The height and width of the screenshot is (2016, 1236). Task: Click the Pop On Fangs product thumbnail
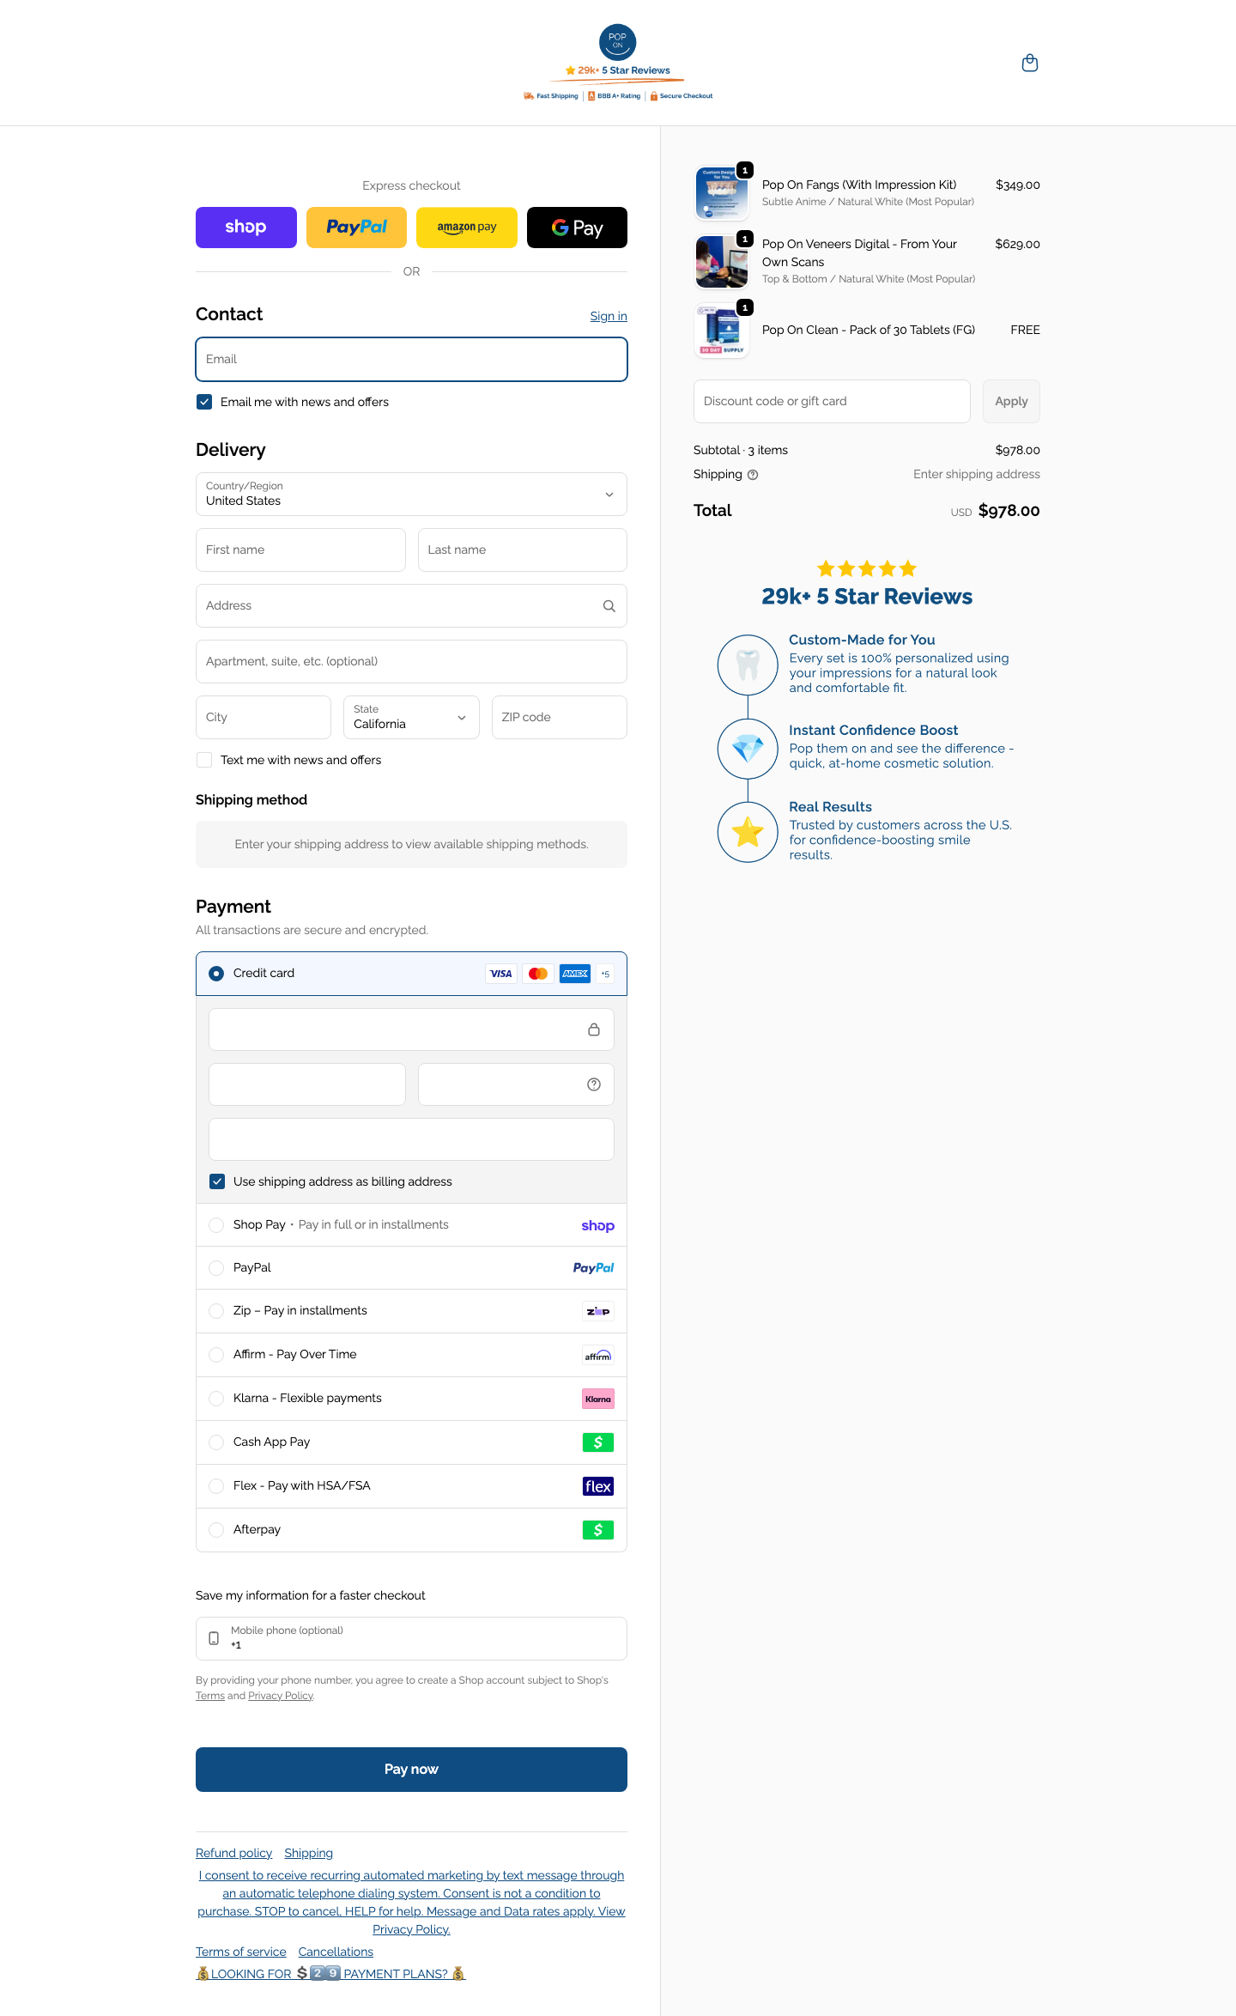[x=721, y=193]
